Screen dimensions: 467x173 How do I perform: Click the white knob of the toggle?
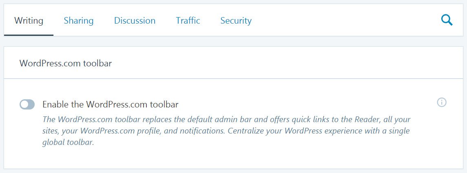click(x=24, y=104)
